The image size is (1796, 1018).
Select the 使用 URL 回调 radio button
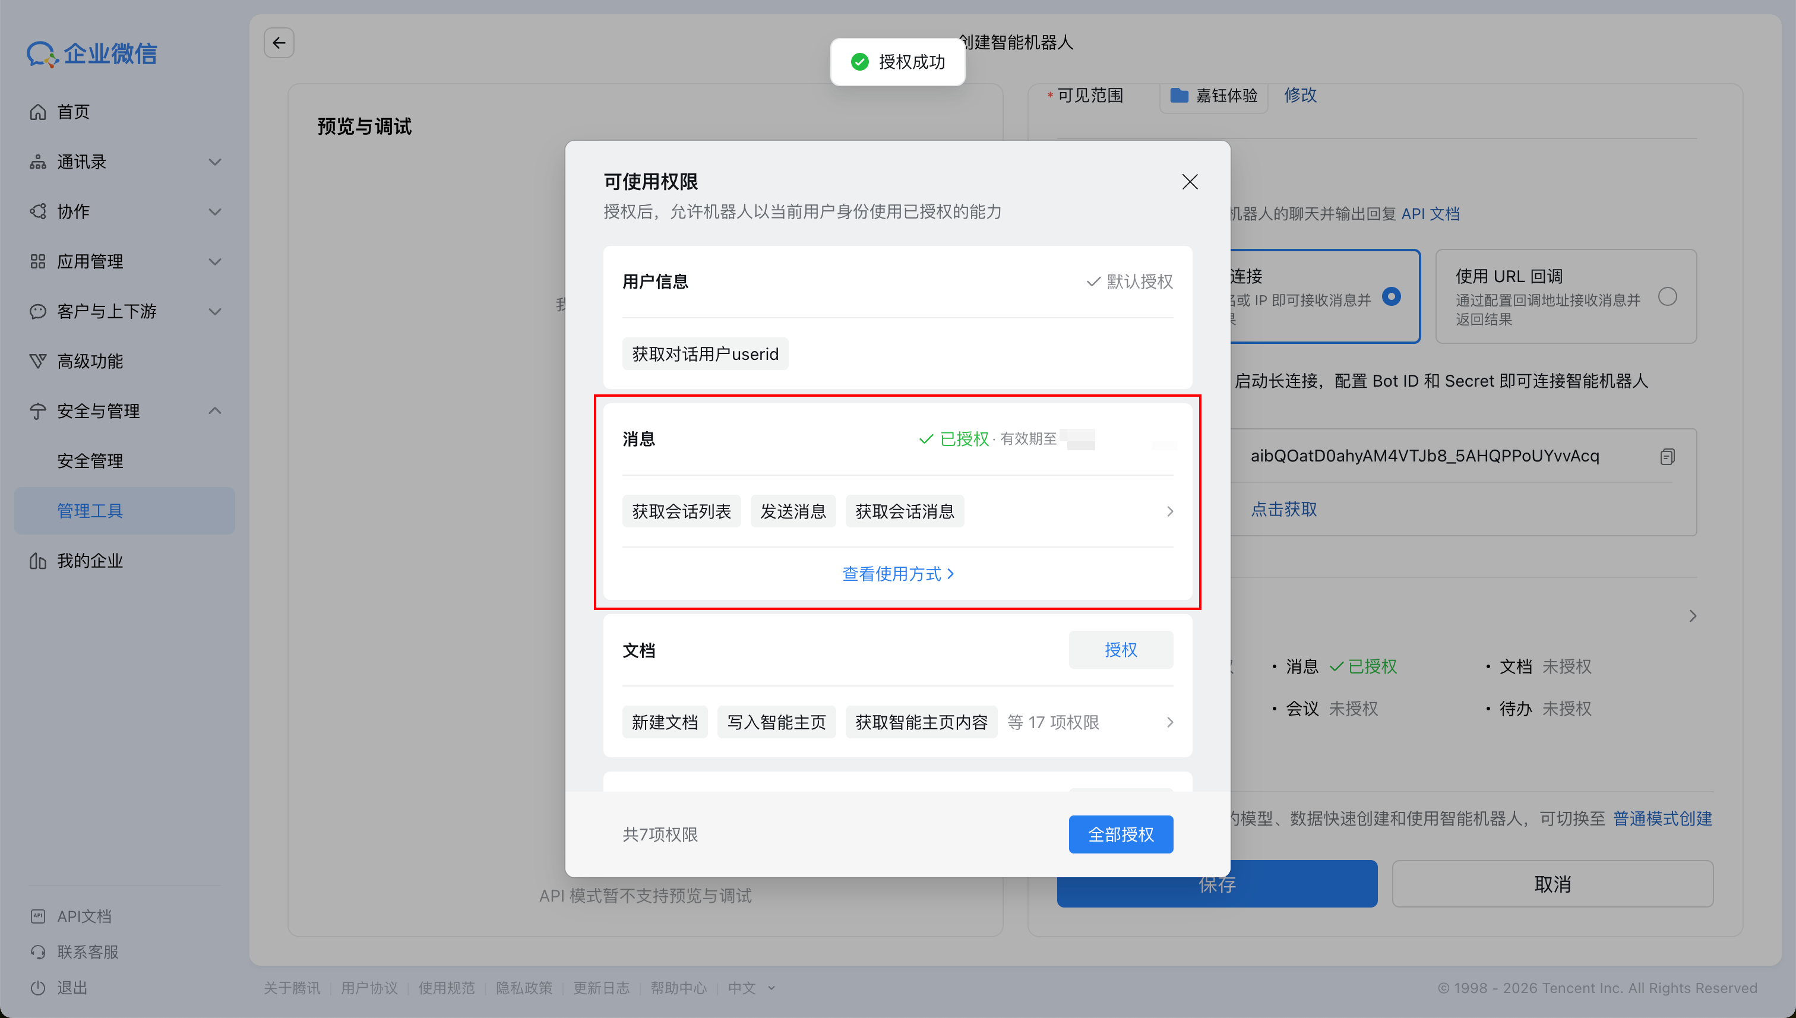click(1668, 296)
